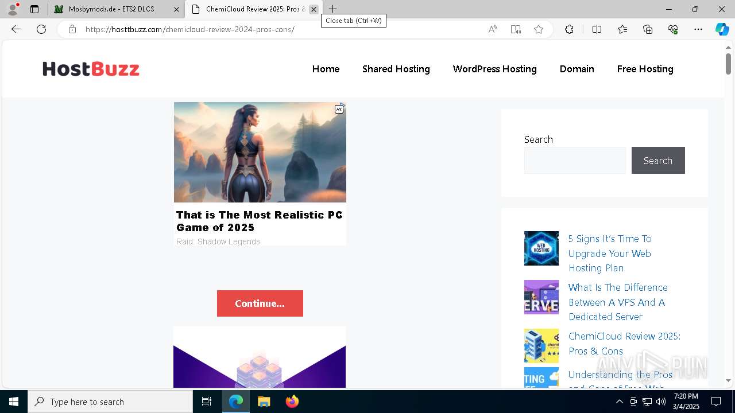Toggle Split screen view
Screen dimensions: 735x413
click(597, 29)
